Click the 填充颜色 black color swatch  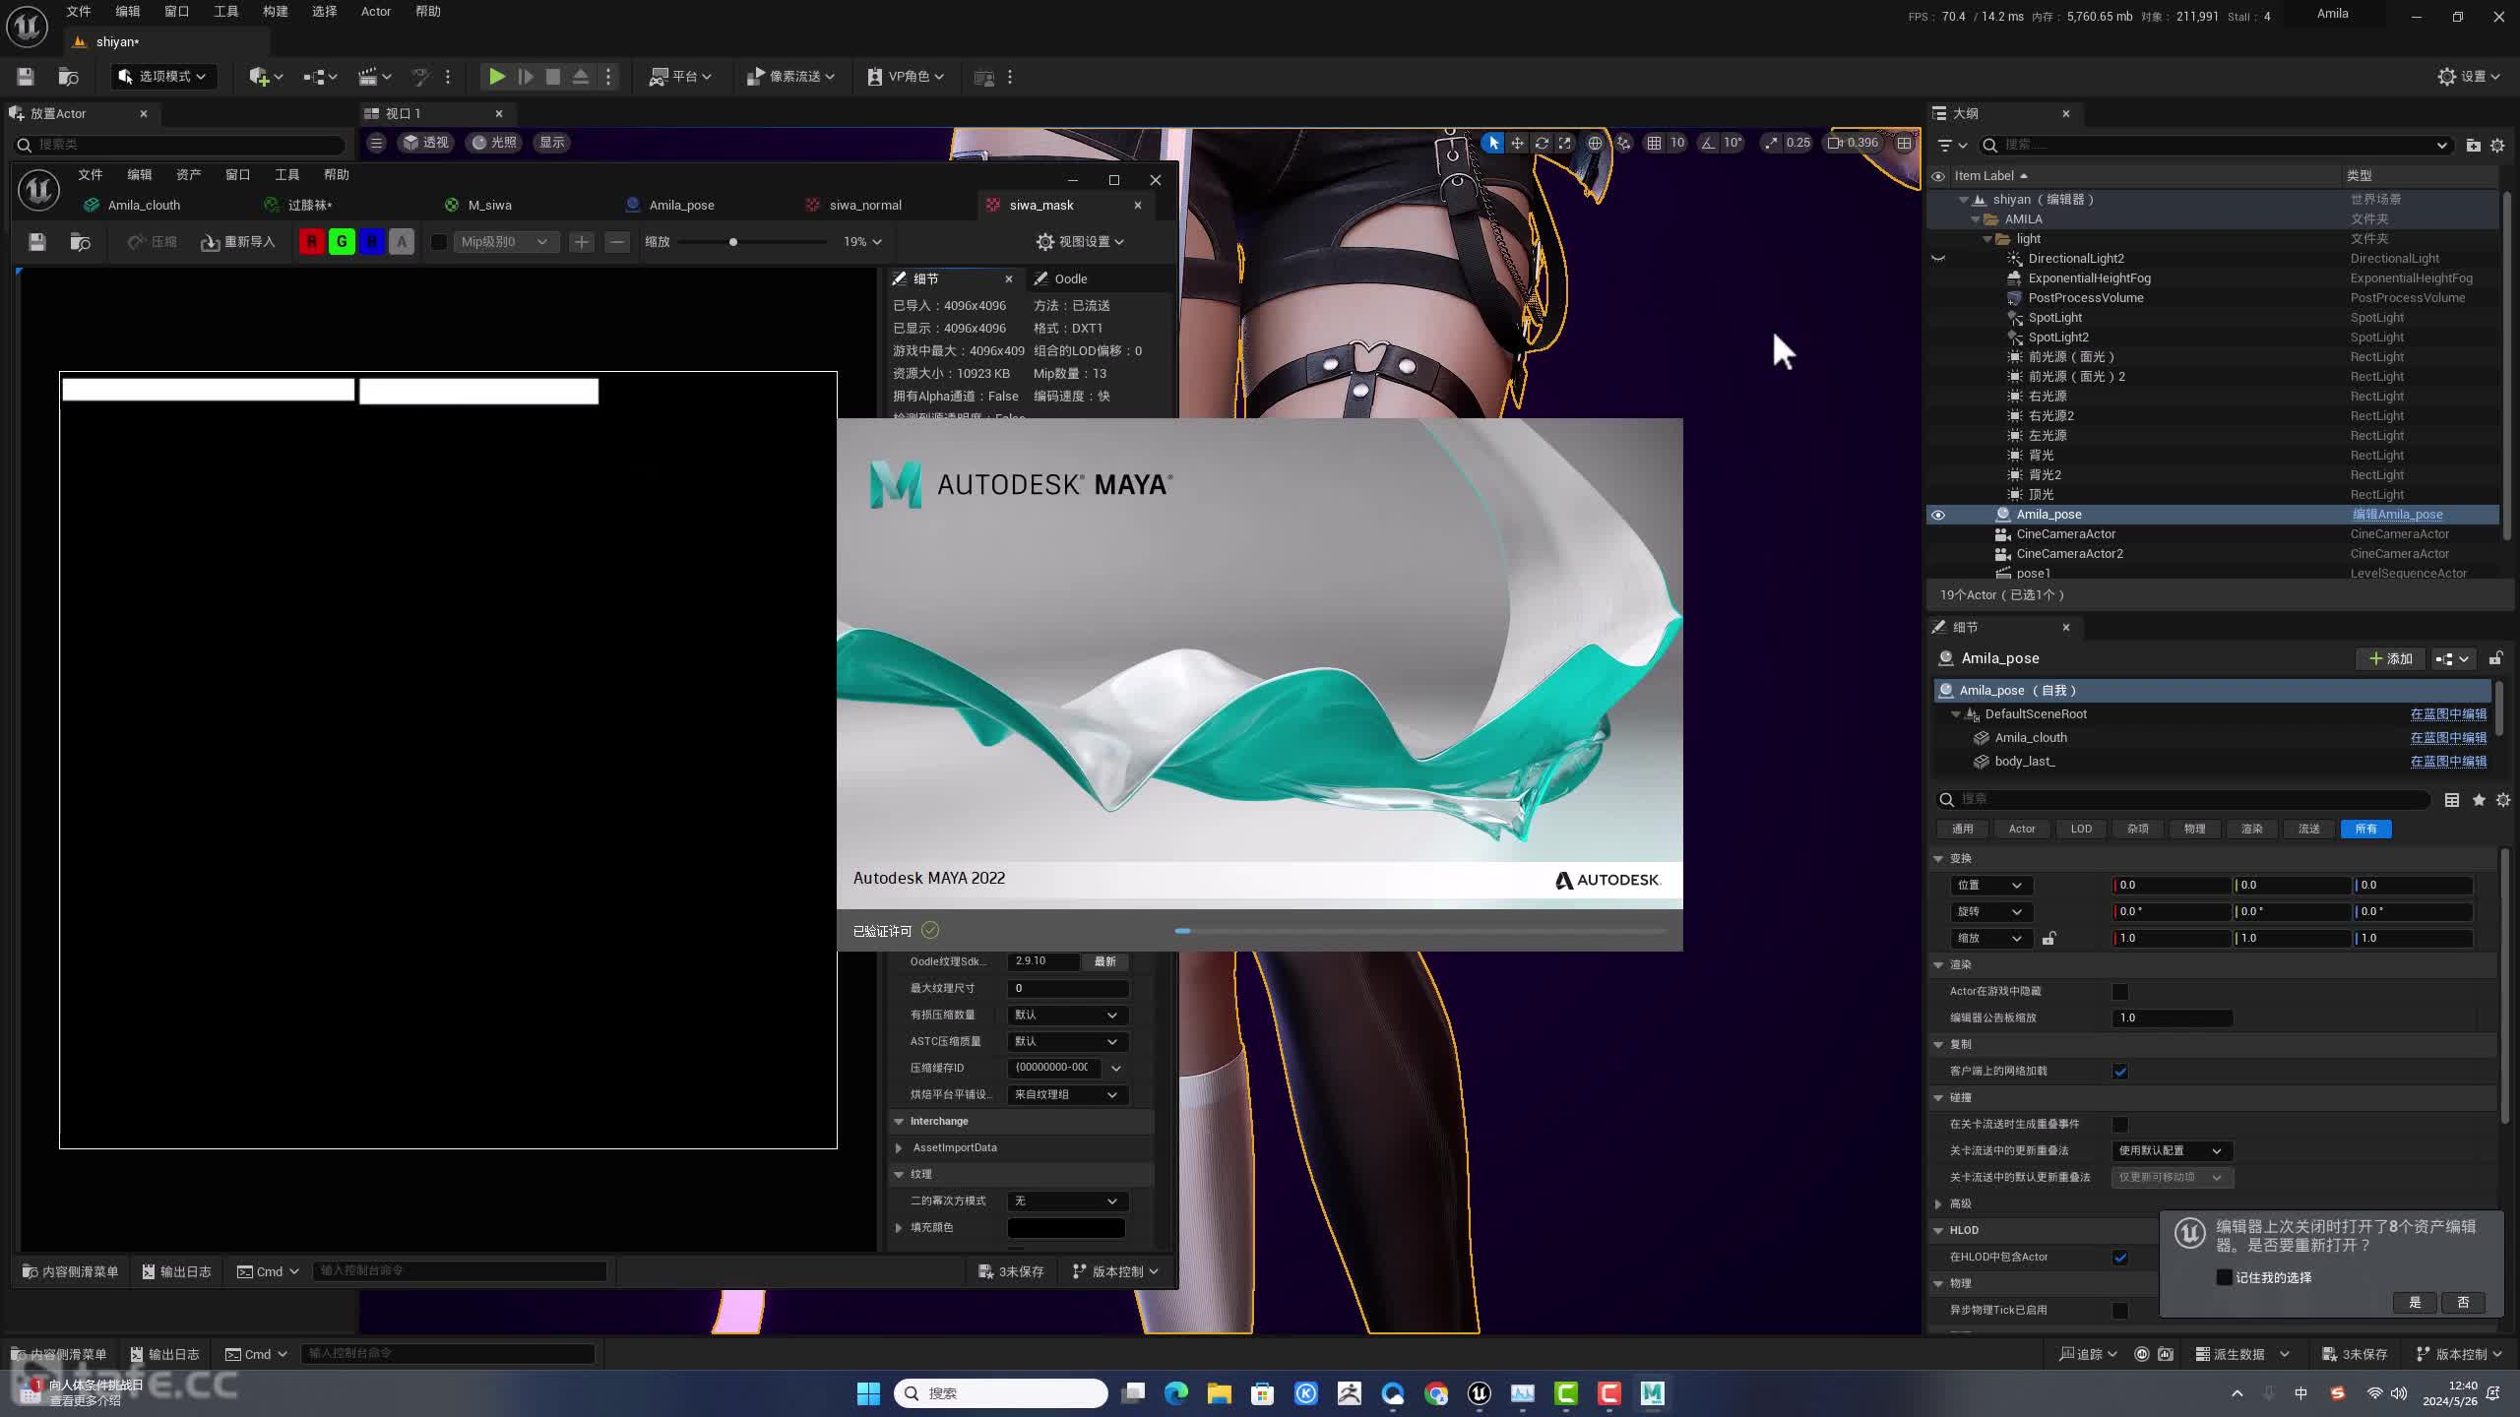tap(1066, 1228)
